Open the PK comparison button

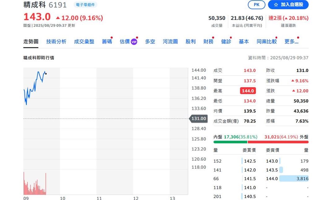256,5
